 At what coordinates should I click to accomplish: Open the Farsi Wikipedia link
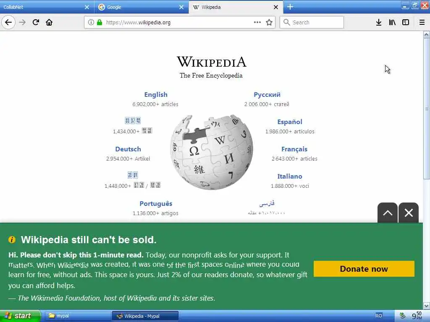(x=267, y=203)
